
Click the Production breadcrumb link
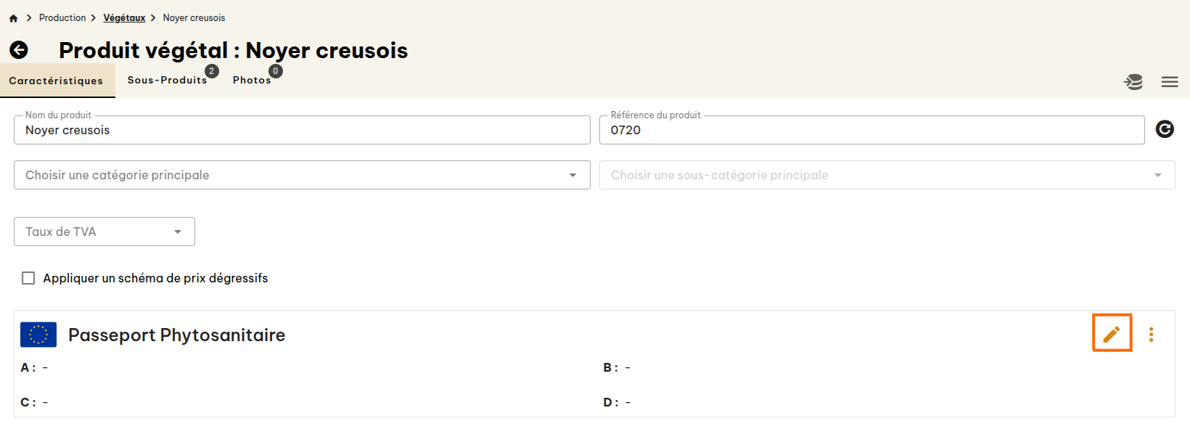62,18
